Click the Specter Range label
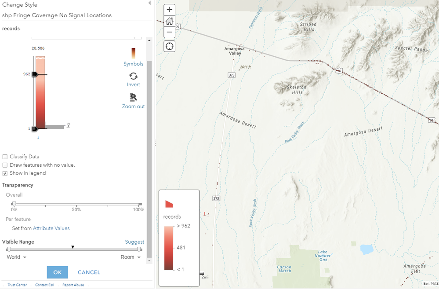Screen dimensions: 439x289 click(411, 49)
